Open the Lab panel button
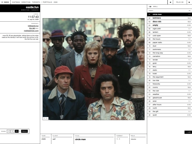This screenshot has width=192, height=144. coord(188,132)
